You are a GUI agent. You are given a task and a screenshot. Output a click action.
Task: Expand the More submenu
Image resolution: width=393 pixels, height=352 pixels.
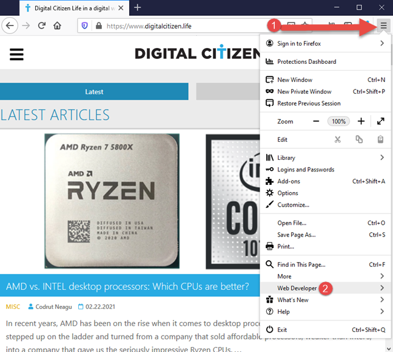(x=325, y=277)
